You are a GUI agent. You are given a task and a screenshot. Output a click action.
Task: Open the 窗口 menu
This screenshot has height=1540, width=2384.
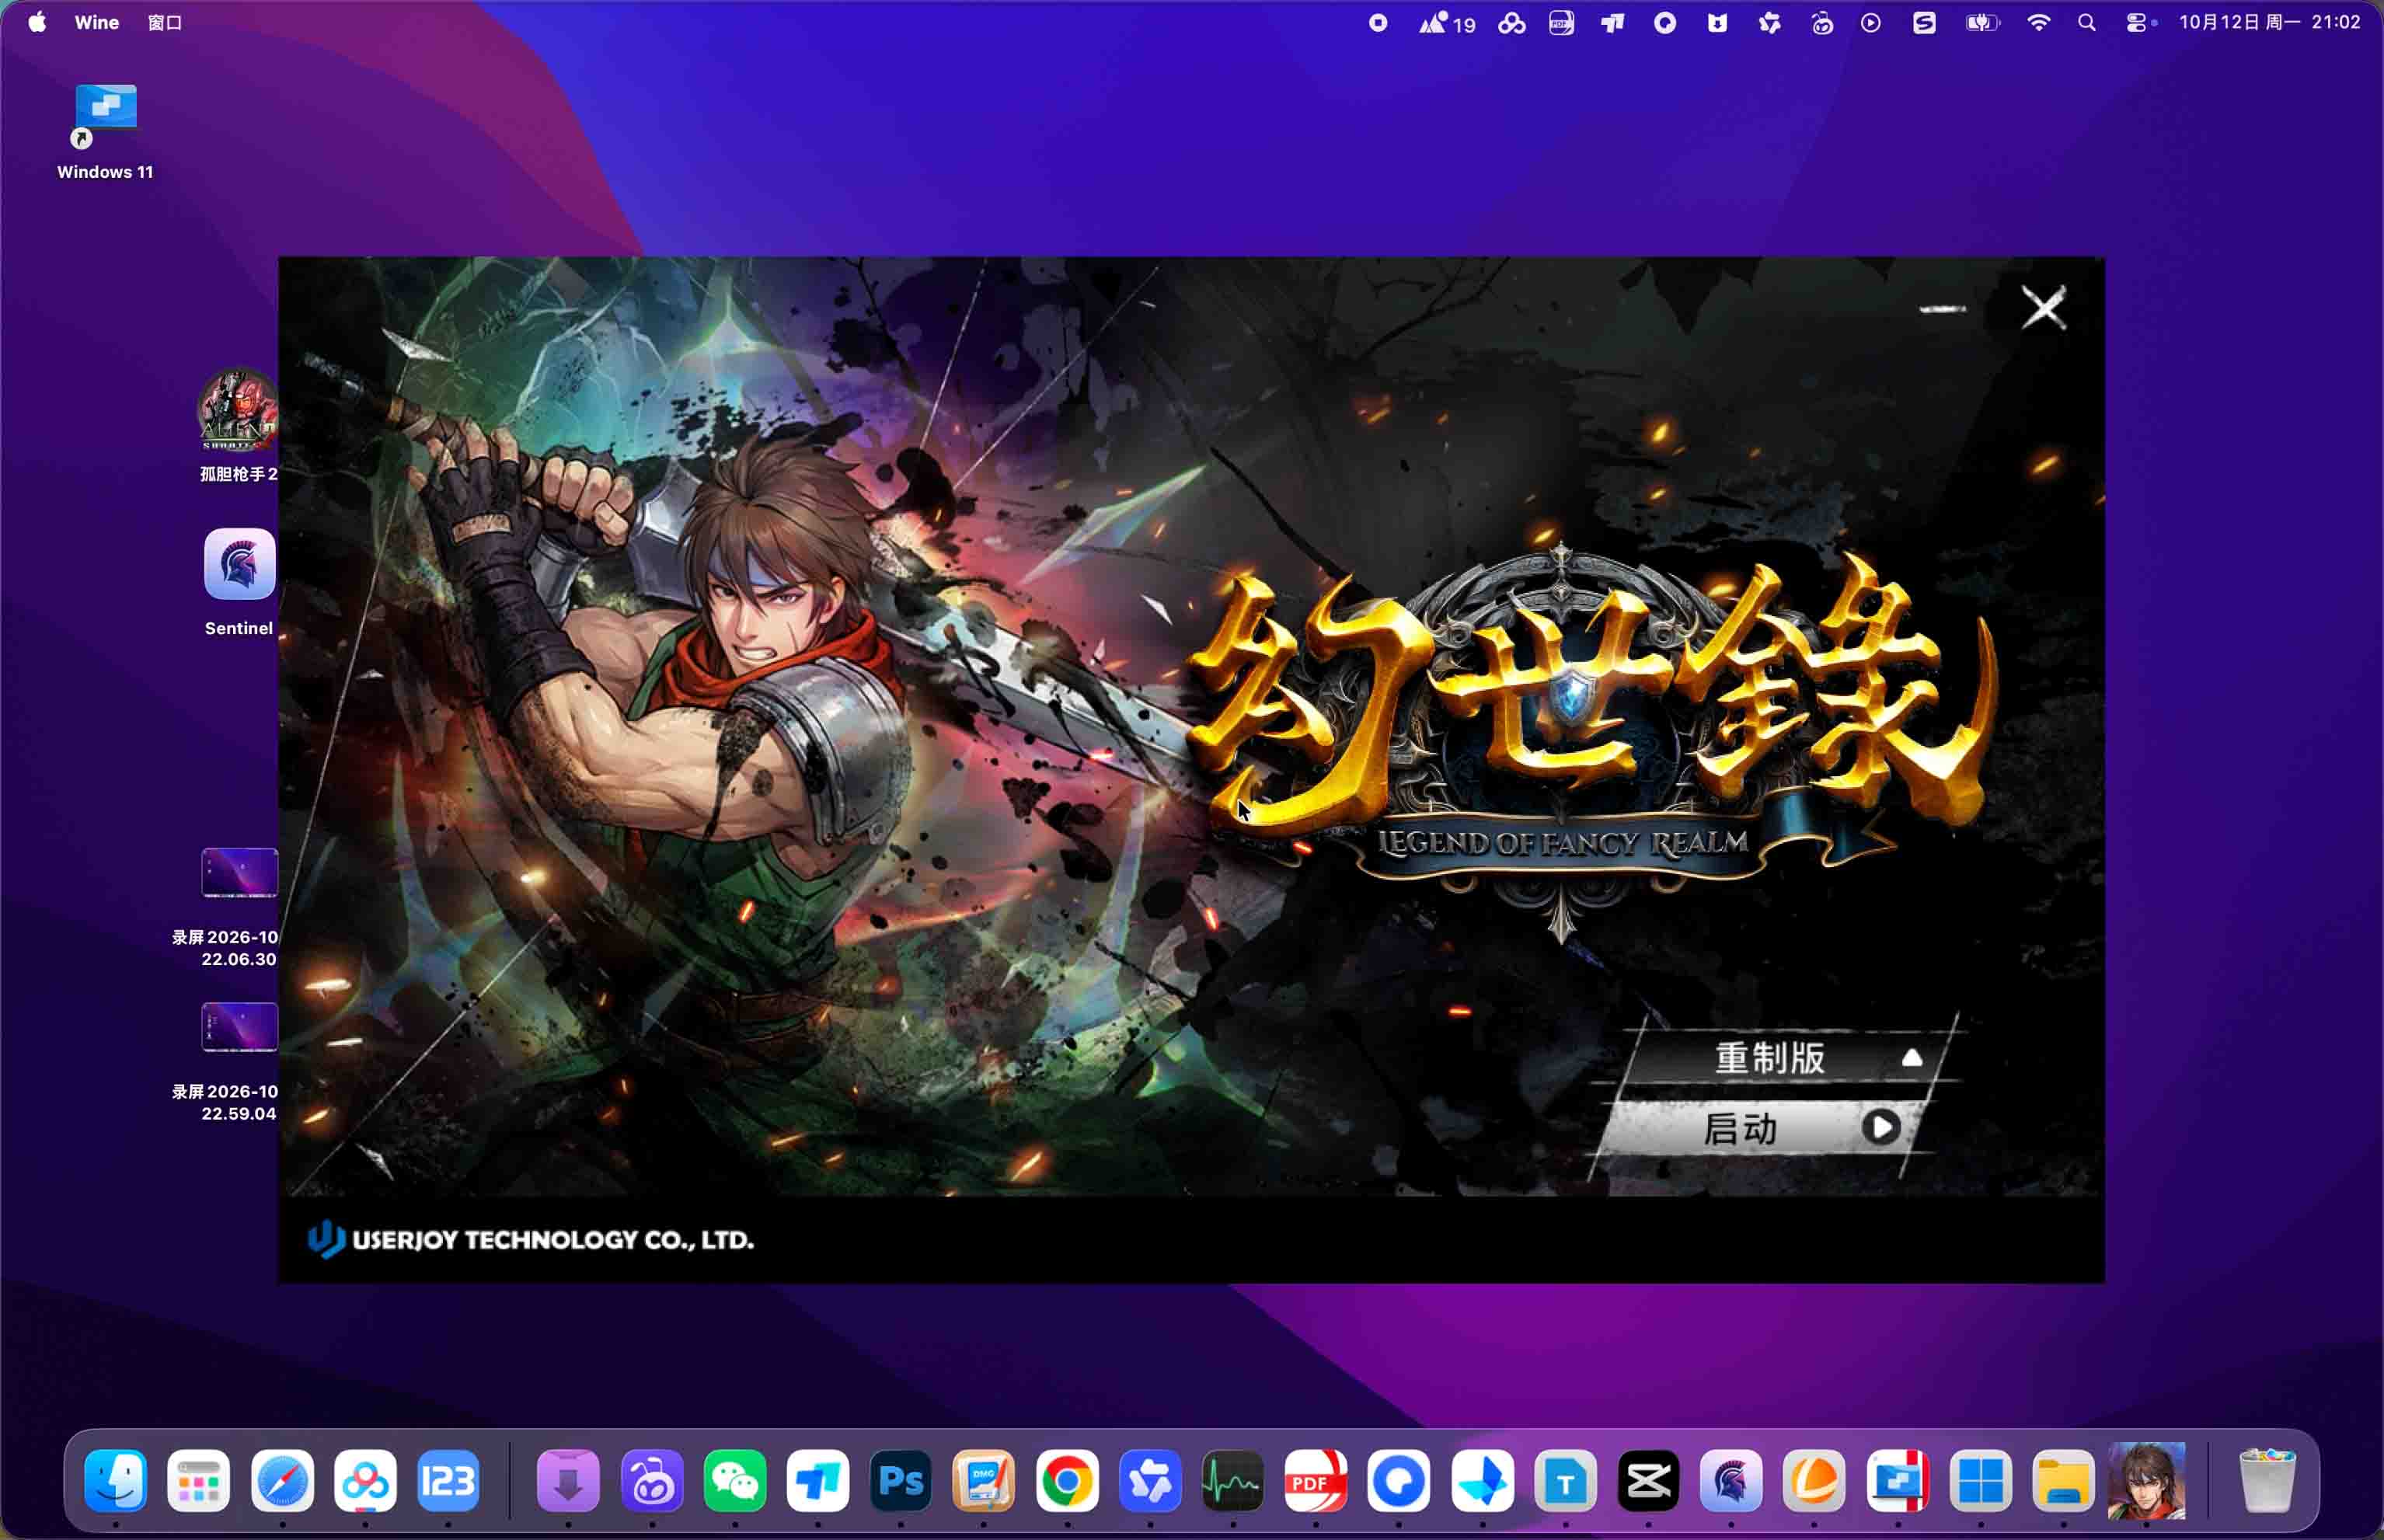click(165, 22)
